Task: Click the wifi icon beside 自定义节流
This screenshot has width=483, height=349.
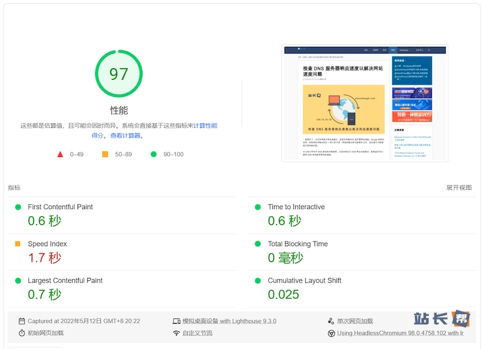Action: tap(176, 333)
